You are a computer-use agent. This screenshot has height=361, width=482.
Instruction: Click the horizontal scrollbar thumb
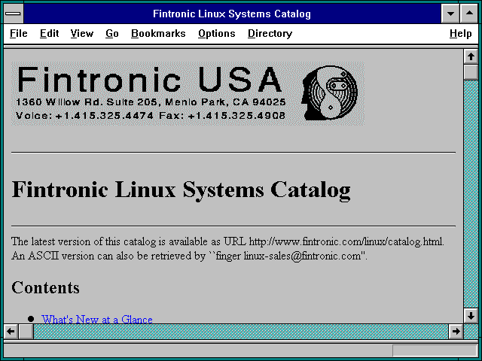26,331
